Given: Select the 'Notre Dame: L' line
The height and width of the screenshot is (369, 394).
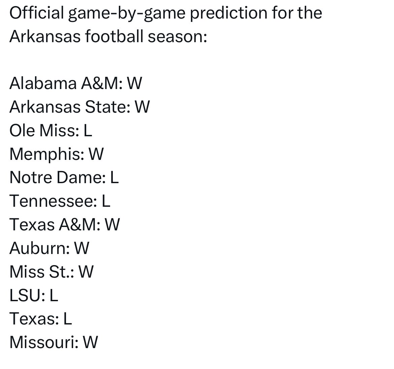Looking at the screenshot, I should (x=64, y=177).
